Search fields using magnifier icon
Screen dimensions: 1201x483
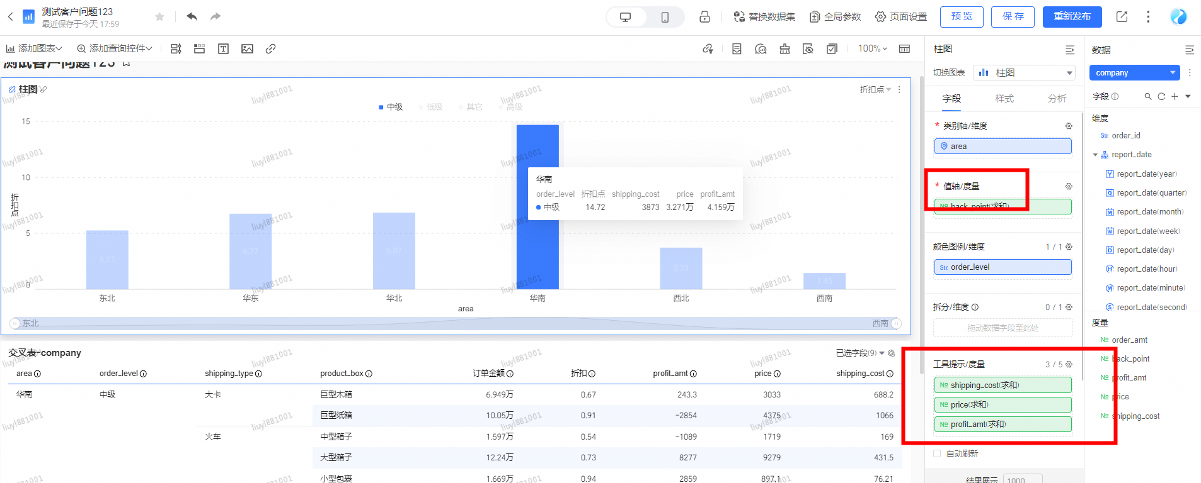(x=1148, y=96)
